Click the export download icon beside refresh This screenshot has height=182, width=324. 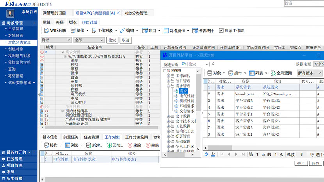tap(213, 154)
